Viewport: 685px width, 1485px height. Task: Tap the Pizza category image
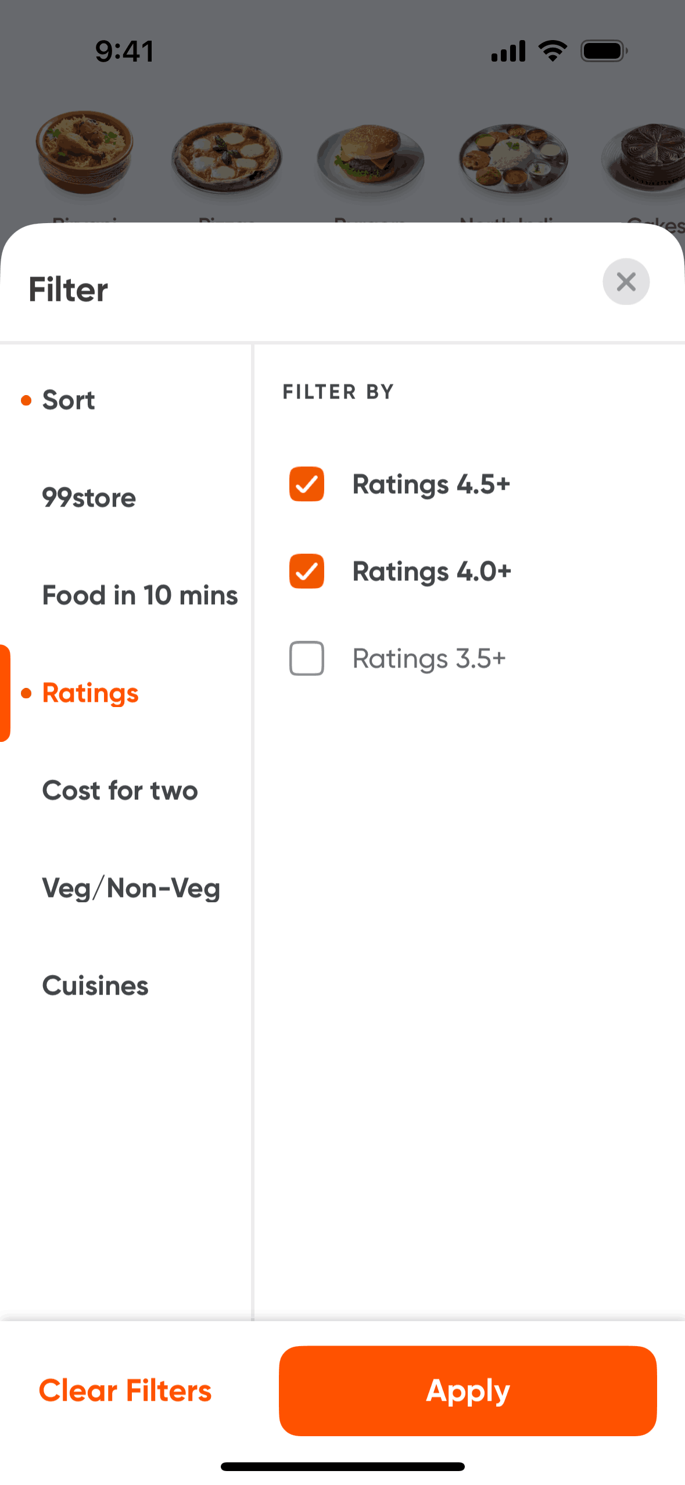(x=227, y=157)
